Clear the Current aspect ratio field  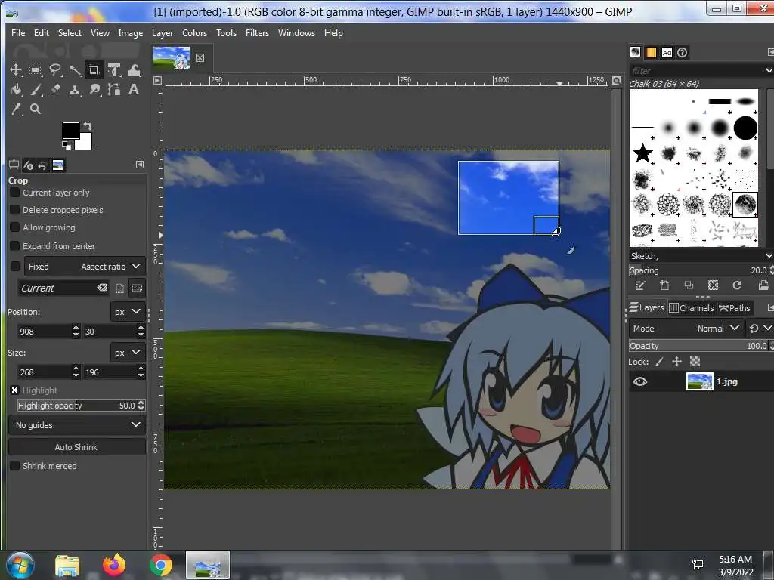(x=102, y=288)
